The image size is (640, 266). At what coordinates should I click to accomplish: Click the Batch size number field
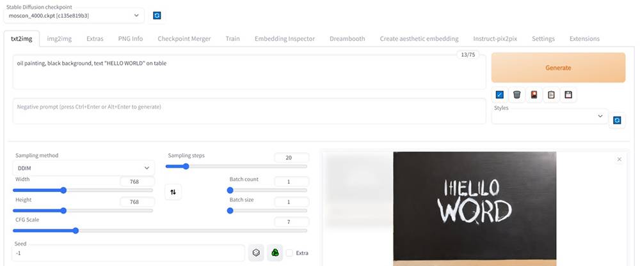pyautogui.click(x=291, y=202)
